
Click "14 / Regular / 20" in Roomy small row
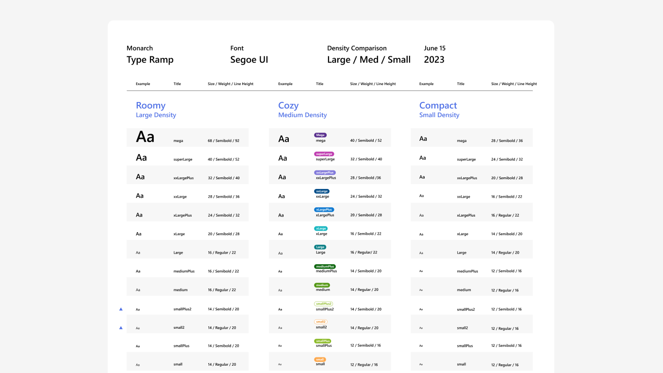222,365
